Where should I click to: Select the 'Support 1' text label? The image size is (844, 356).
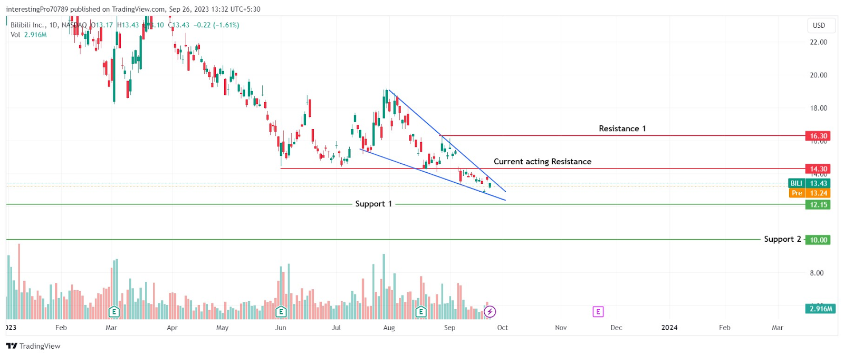[373, 204]
